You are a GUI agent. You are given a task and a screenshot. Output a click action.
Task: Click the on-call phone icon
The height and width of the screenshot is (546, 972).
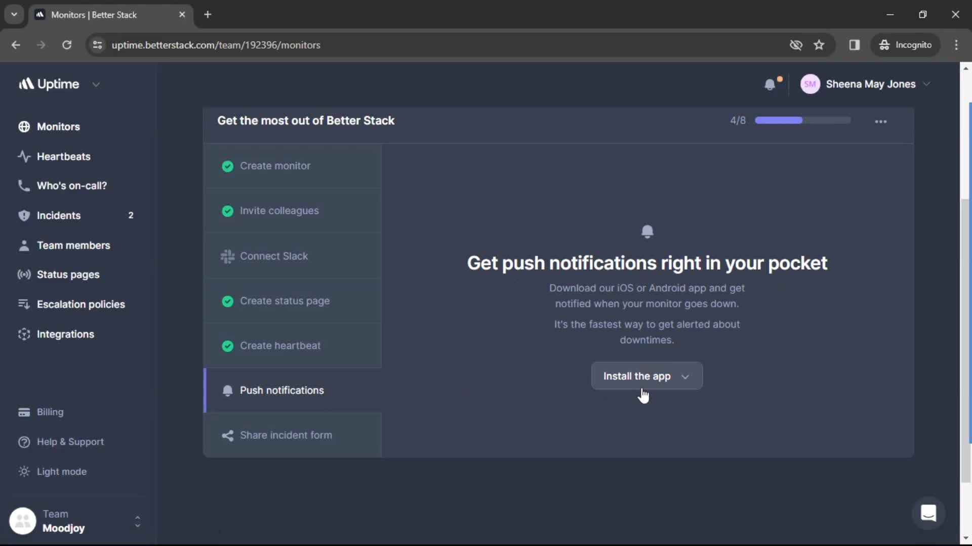[24, 186]
